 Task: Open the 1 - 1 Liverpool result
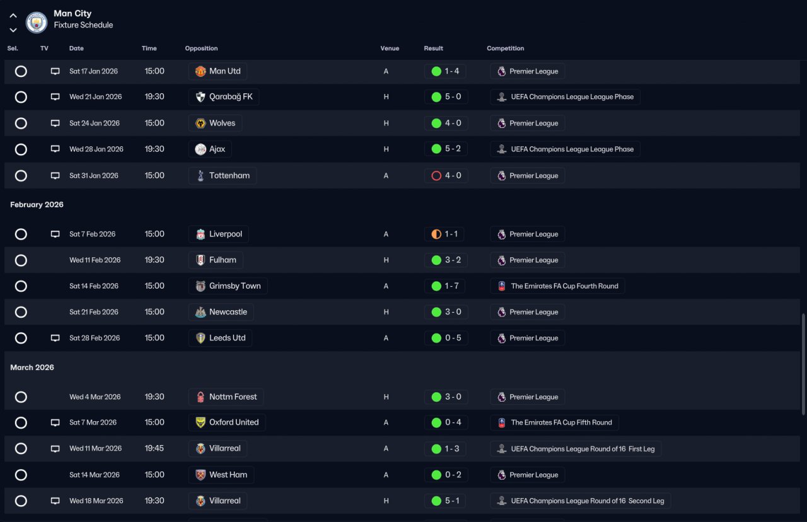(x=445, y=235)
